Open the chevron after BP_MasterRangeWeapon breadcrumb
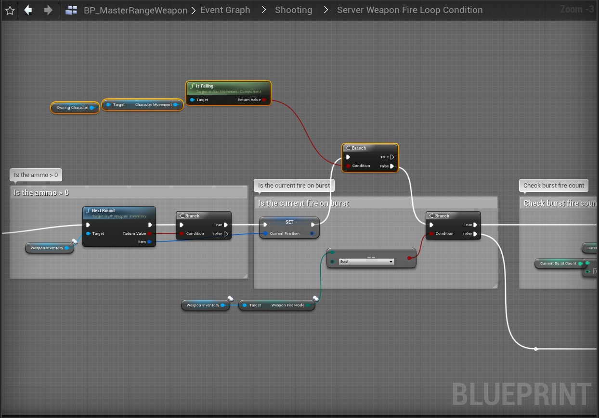 click(193, 10)
